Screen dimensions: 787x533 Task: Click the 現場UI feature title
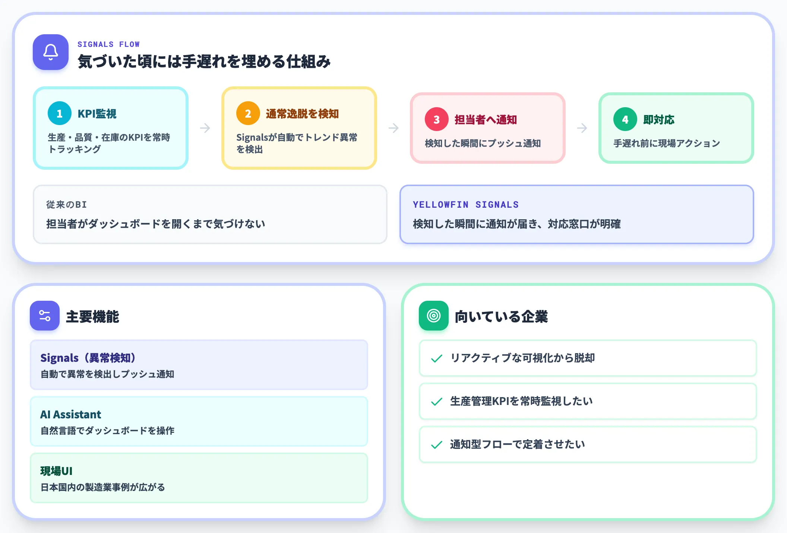coord(56,471)
